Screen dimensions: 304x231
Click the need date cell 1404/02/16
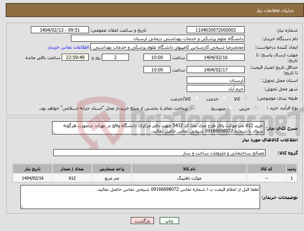(x=32, y=178)
